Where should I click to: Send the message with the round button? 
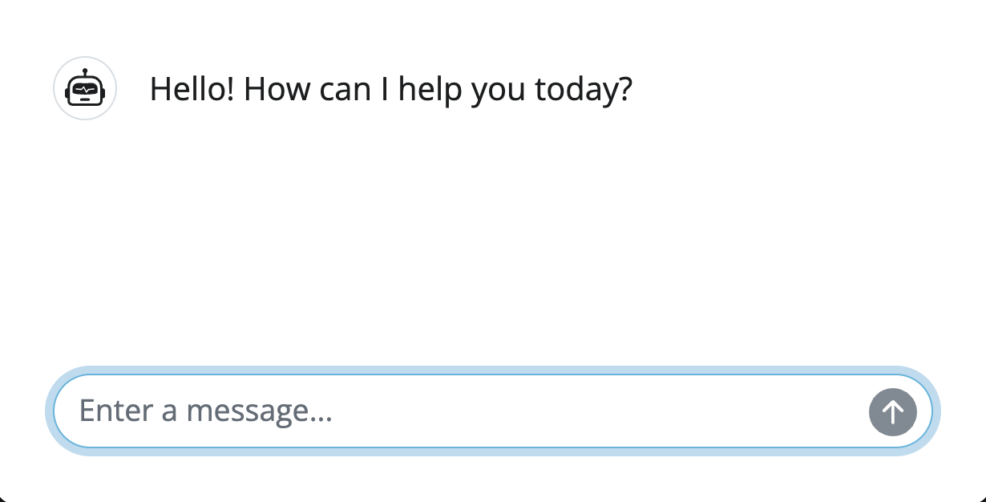click(x=892, y=412)
